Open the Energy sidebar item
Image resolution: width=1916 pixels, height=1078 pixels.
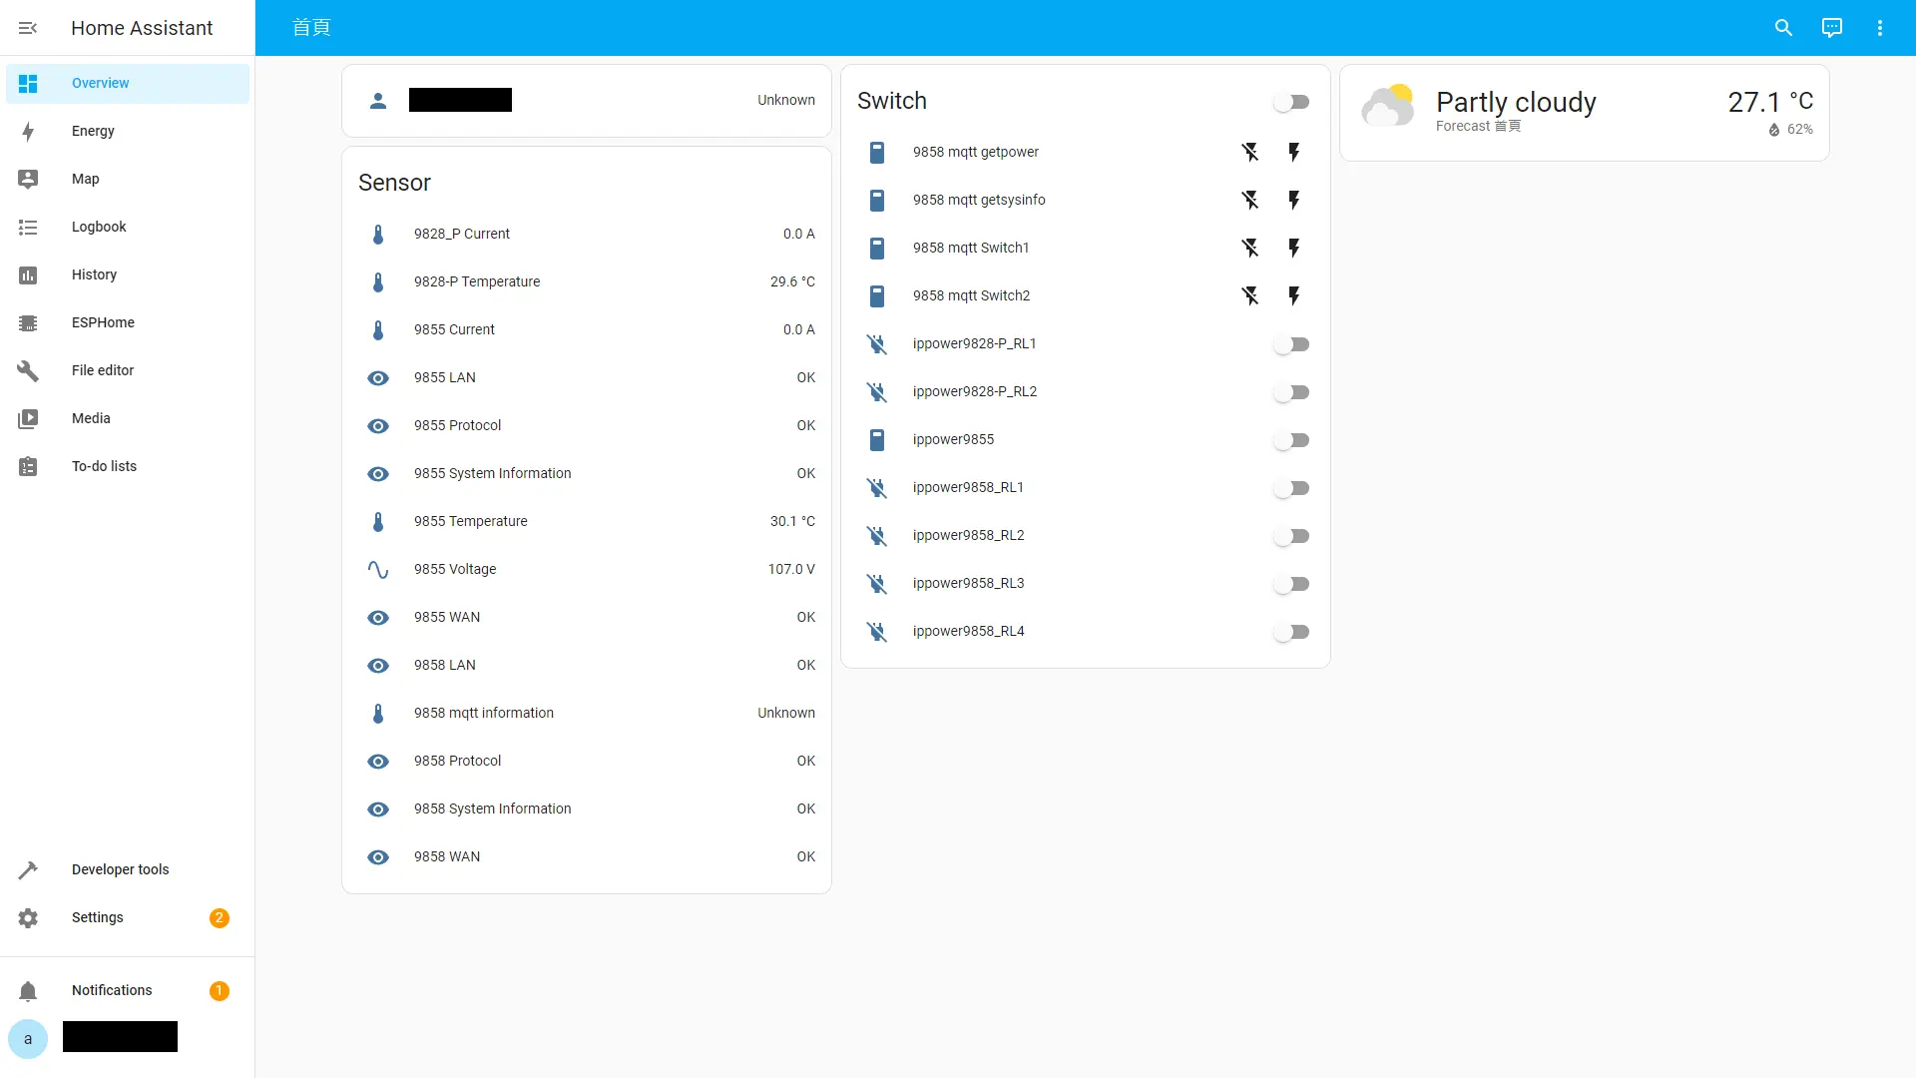(x=93, y=131)
